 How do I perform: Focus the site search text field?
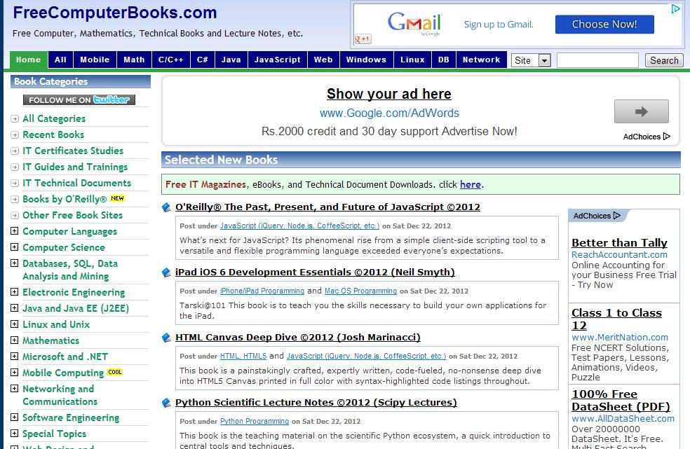point(597,60)
